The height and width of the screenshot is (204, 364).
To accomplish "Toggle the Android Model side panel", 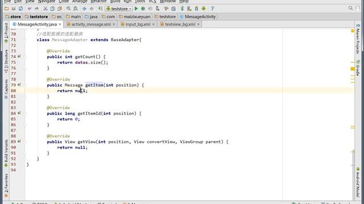I will (x=358, y=182).
